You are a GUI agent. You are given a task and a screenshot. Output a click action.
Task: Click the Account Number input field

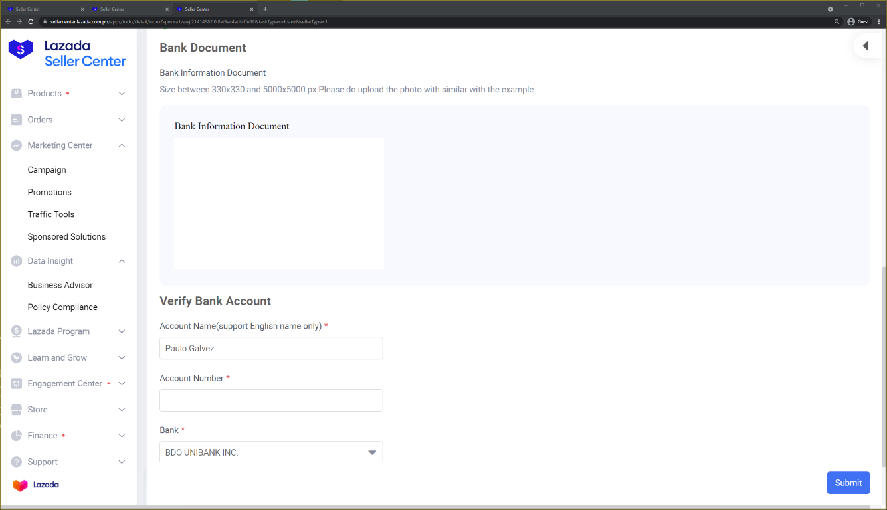coord(271,400)
